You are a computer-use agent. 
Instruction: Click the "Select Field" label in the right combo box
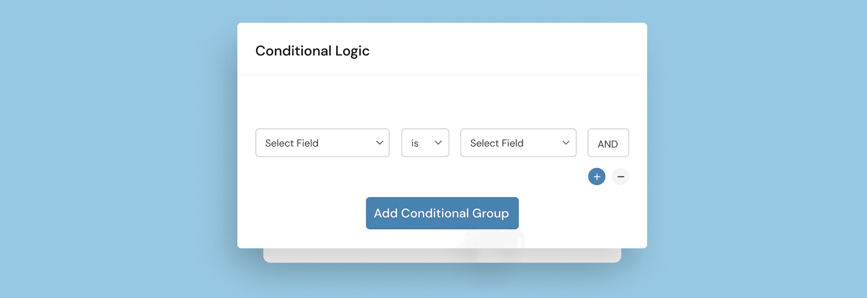497,143
